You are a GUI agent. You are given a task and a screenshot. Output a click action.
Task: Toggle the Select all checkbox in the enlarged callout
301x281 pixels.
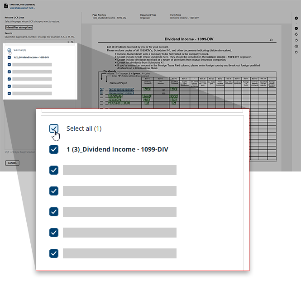click(54, 129)
